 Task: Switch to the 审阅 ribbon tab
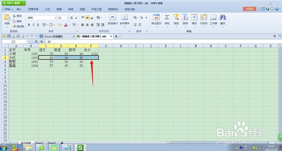71,9
